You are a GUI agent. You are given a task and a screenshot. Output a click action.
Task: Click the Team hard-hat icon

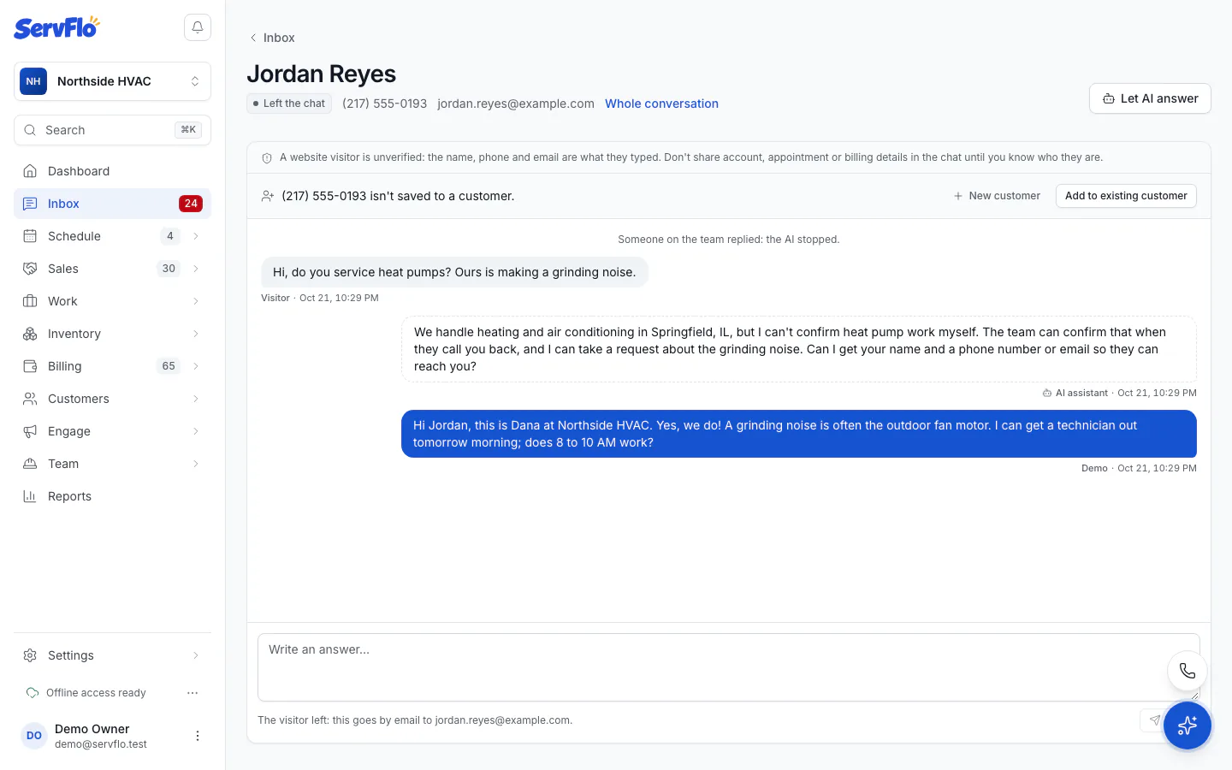coord(30,464)
